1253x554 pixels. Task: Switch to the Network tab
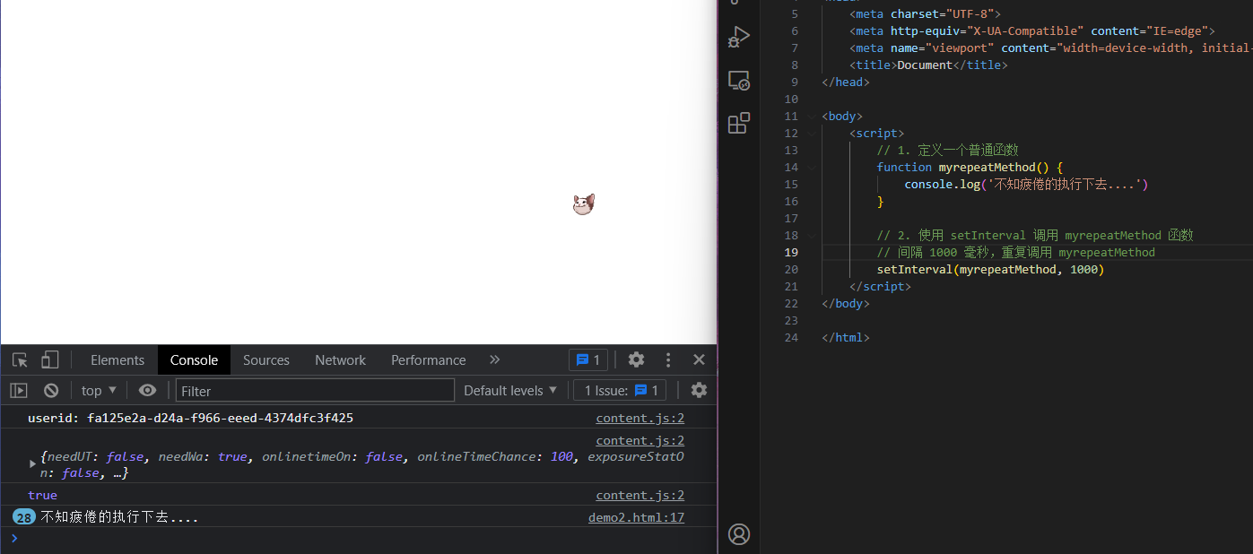click(340, 360)
